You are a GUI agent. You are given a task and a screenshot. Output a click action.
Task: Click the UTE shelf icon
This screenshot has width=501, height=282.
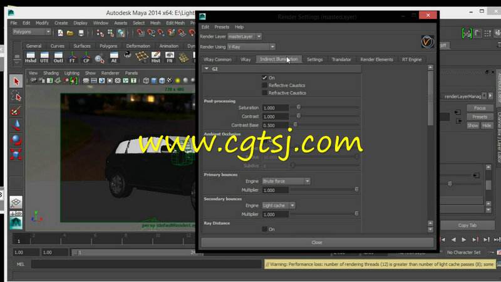coord(44,58)
